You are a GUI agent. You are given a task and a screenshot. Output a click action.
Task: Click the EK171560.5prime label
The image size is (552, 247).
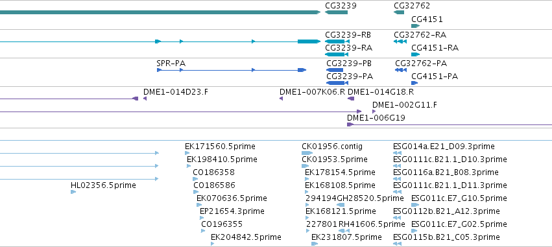(x=220, y=147)
